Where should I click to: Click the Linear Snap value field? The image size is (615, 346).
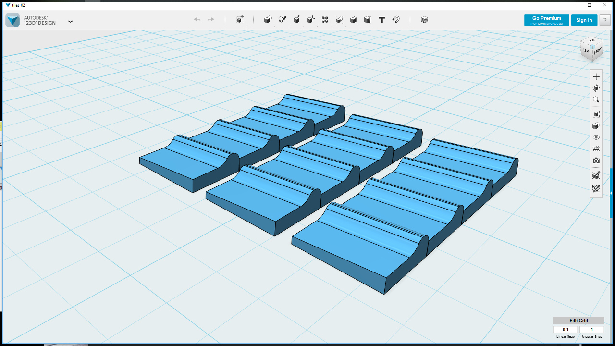click(566, 330)
